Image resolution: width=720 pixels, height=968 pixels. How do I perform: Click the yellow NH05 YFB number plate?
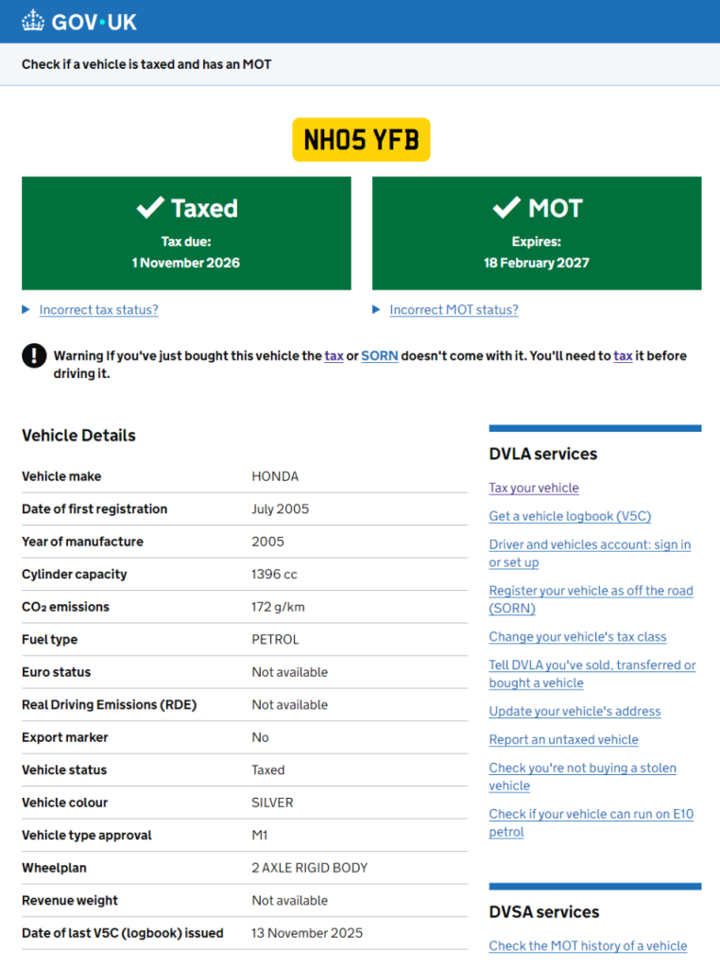point(361,140)
